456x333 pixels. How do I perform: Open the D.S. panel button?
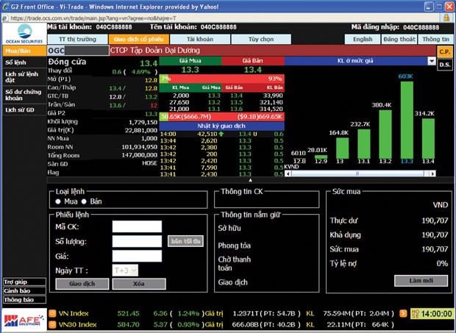[x=444, y=65]
